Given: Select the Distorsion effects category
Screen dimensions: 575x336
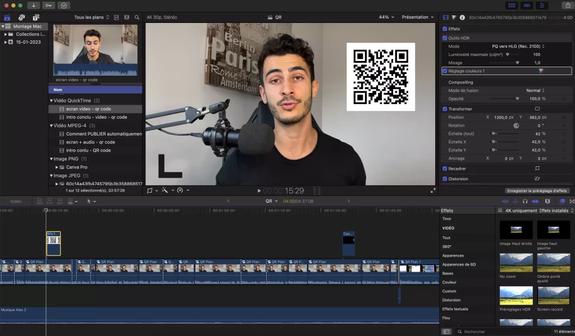Looking at the screenshot, I should click(451, 300).
